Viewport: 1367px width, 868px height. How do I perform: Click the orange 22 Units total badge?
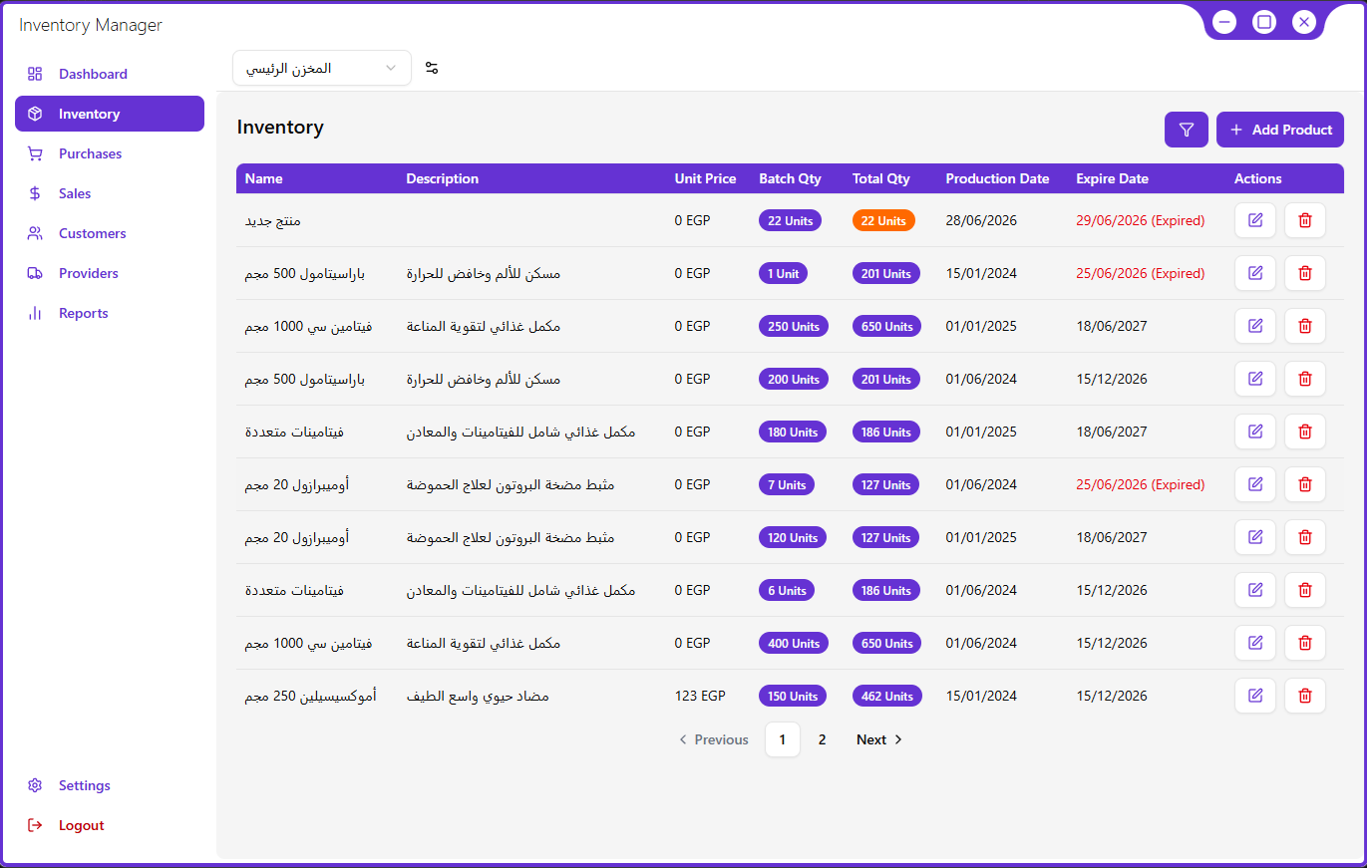coord(883,220)
